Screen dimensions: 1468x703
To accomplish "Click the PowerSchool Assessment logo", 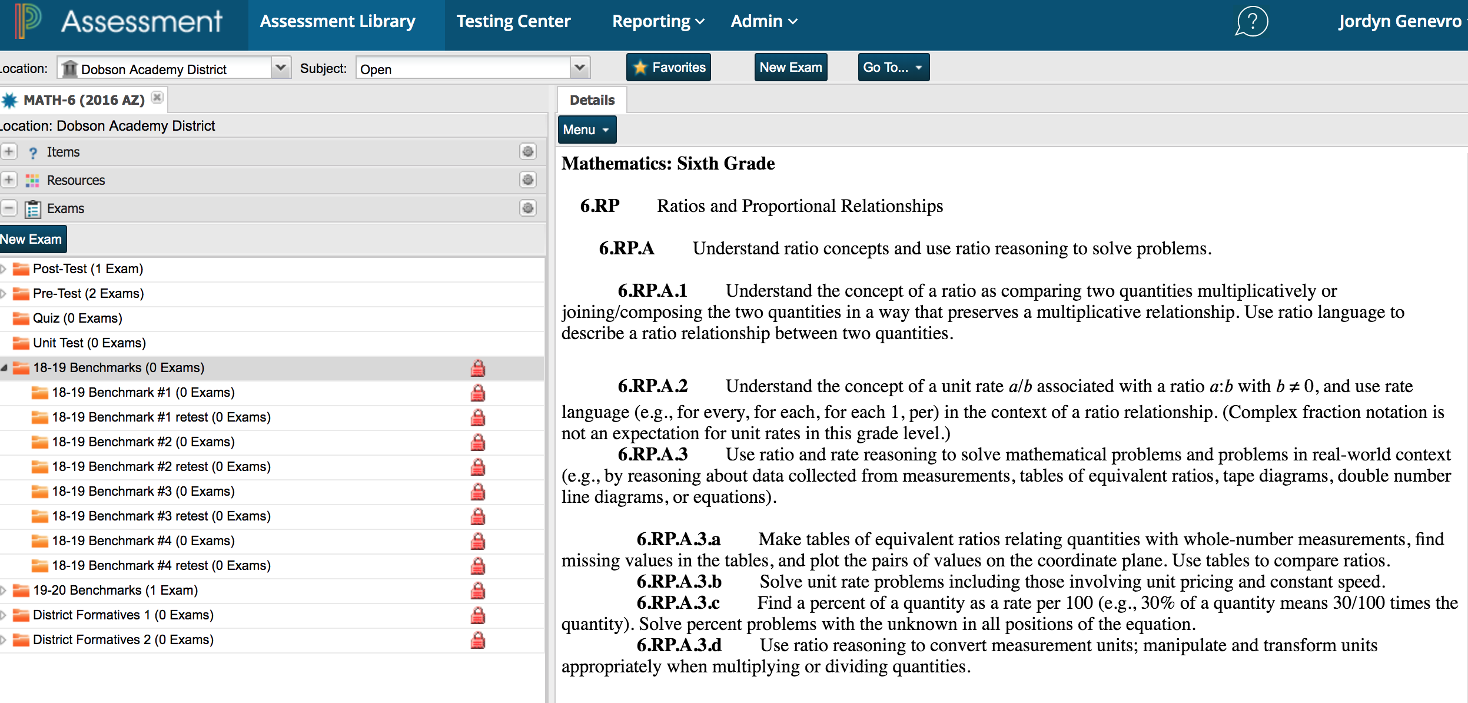I will pos(119,21).
